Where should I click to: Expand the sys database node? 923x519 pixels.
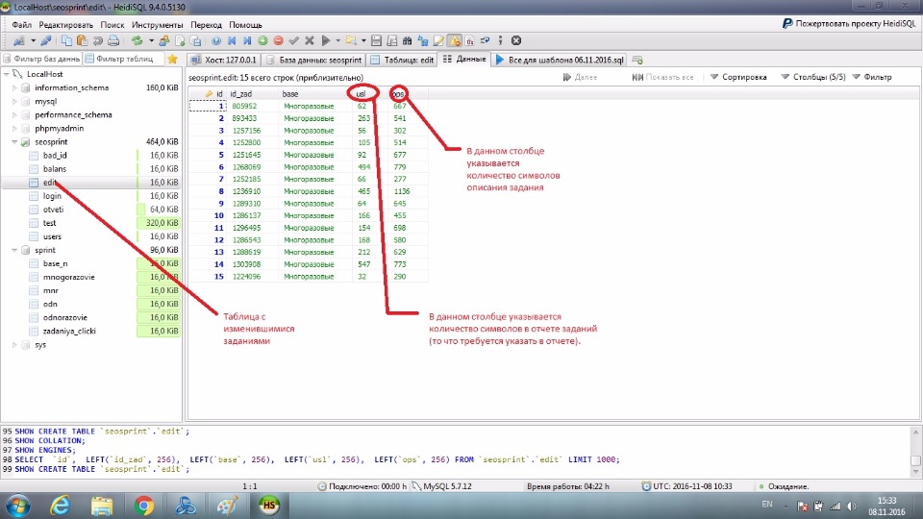14,345
